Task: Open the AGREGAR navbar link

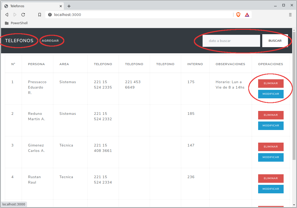Action: 50,41
